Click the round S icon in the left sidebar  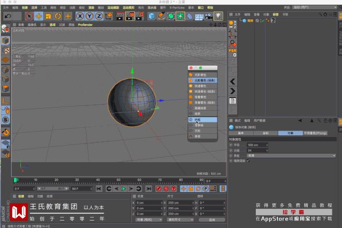click(5, 120)
